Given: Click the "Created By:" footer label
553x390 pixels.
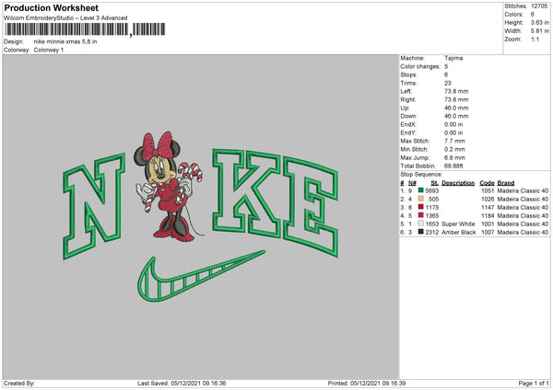Looking at the screenshot, I should (x=19, y=384).
